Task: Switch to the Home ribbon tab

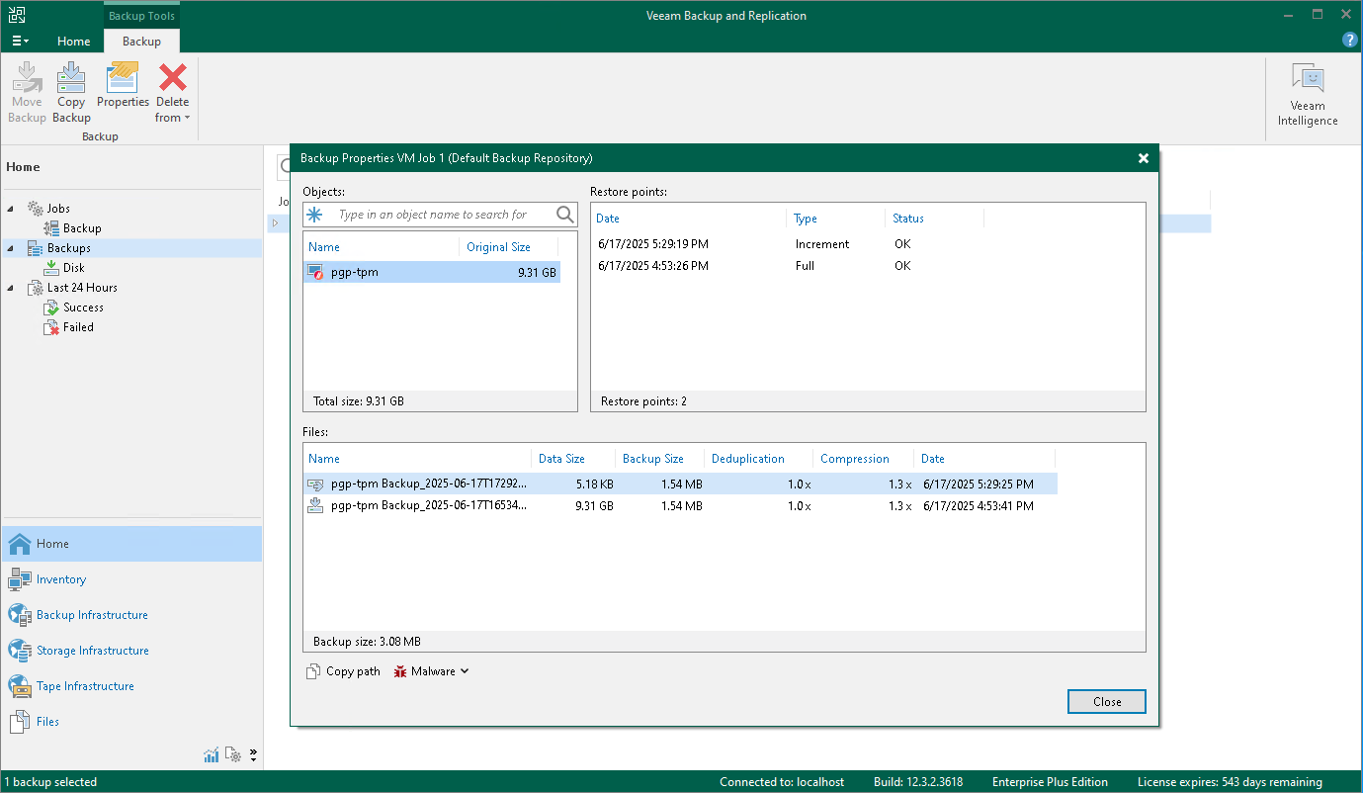Action: [x=73, y=42]
